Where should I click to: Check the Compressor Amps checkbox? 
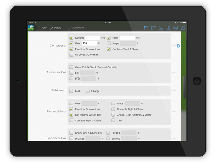pyautogui.click(x=109, y=44)
